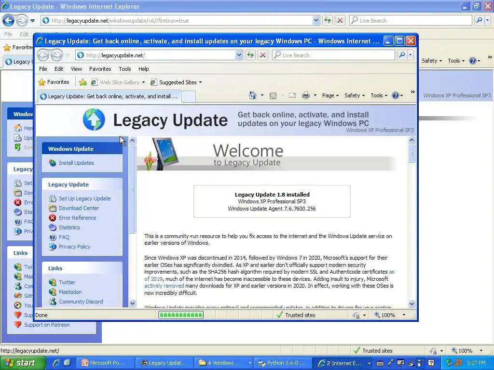Click the Trusted sites checkmark in the front status bar

point(279,315)
